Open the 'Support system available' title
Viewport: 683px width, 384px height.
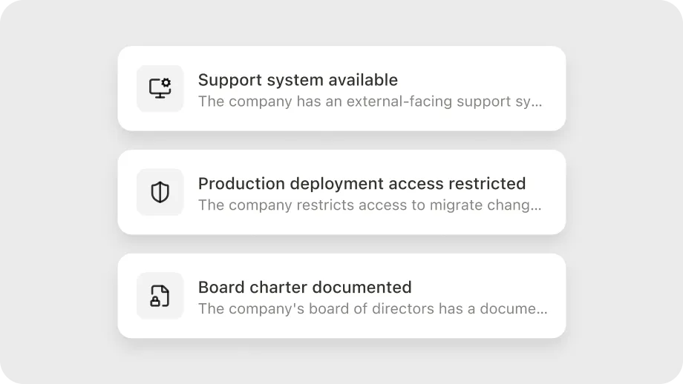point(298,80)
